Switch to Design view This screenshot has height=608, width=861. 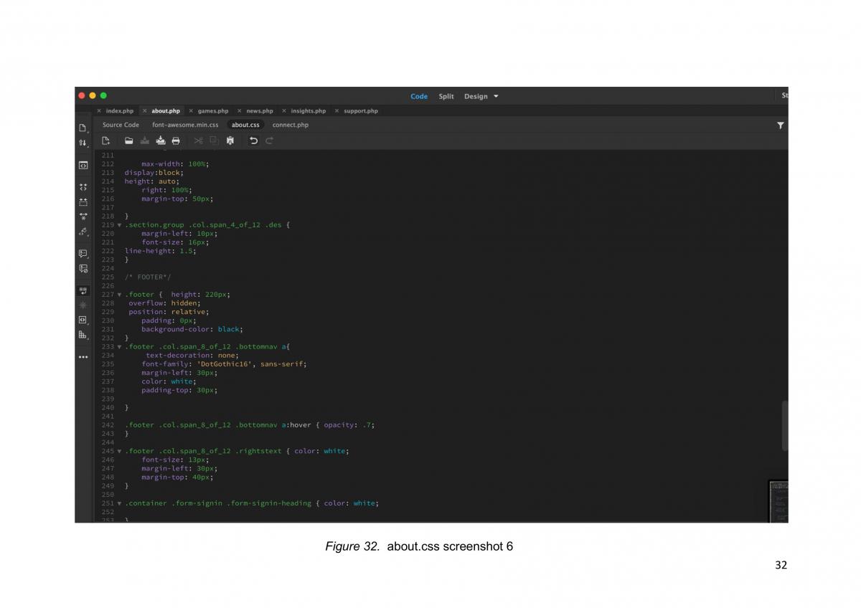[x=476, y=96]
